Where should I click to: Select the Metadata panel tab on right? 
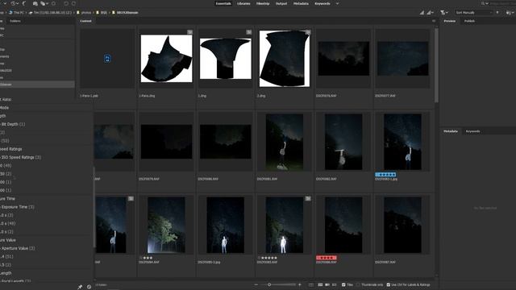[451, 131]
